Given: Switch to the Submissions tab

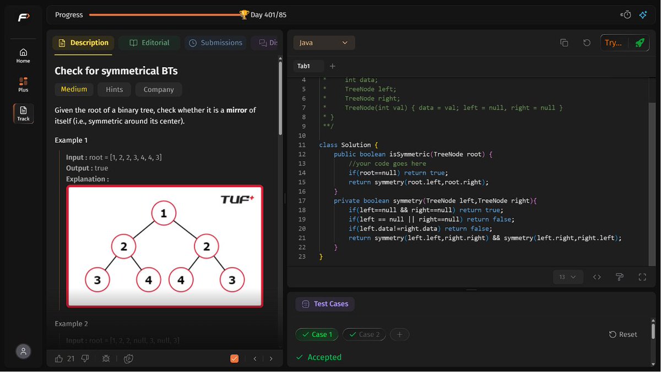Looking at the screenshot, I should click(215, 42).
